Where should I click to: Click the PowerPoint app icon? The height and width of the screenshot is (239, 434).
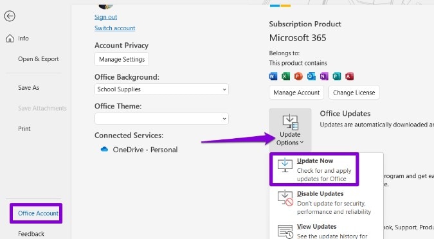coord(298,76)
